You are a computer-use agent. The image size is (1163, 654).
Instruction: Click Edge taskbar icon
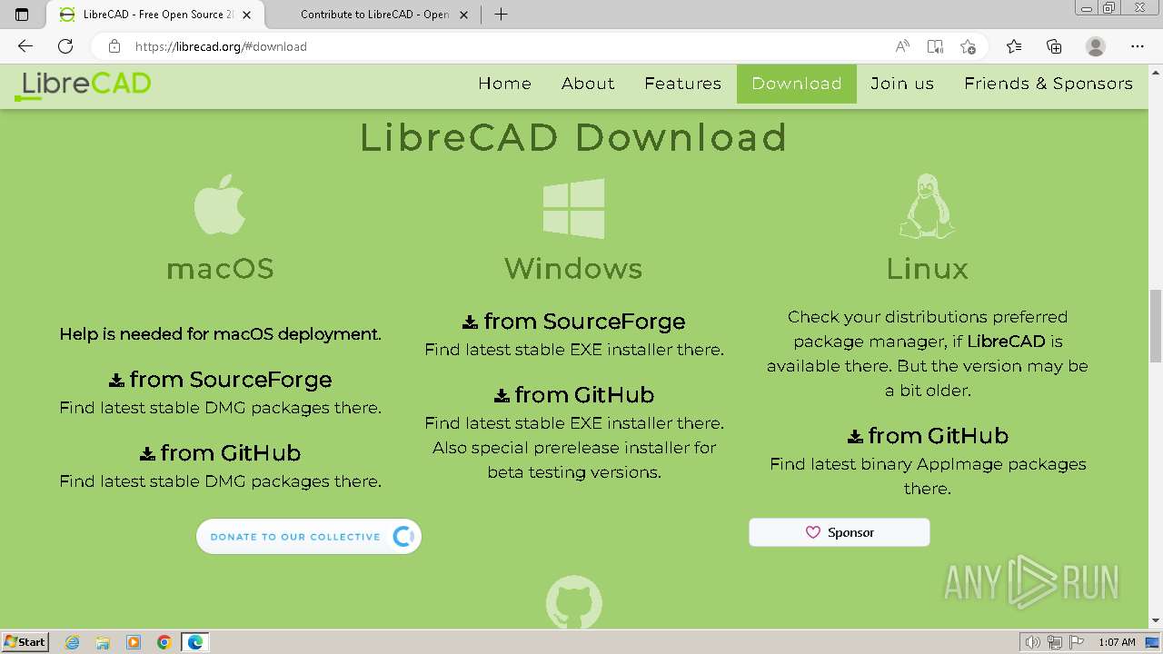195,642
